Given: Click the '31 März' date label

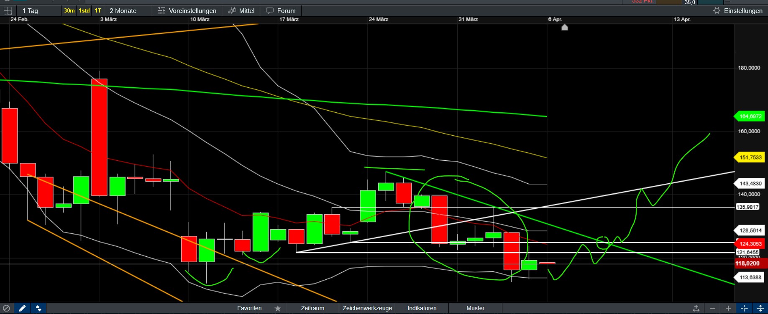Looking at the screenshot, I should pos(468,20).
